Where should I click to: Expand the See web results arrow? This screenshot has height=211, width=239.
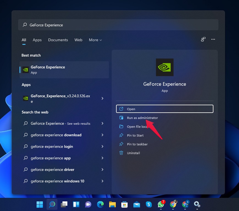point(102,123)
